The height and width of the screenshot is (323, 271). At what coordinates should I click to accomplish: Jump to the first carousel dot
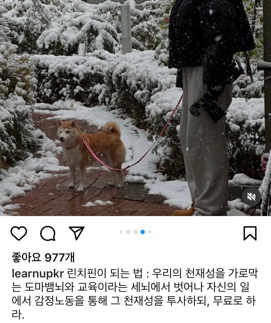click(121, 232)
